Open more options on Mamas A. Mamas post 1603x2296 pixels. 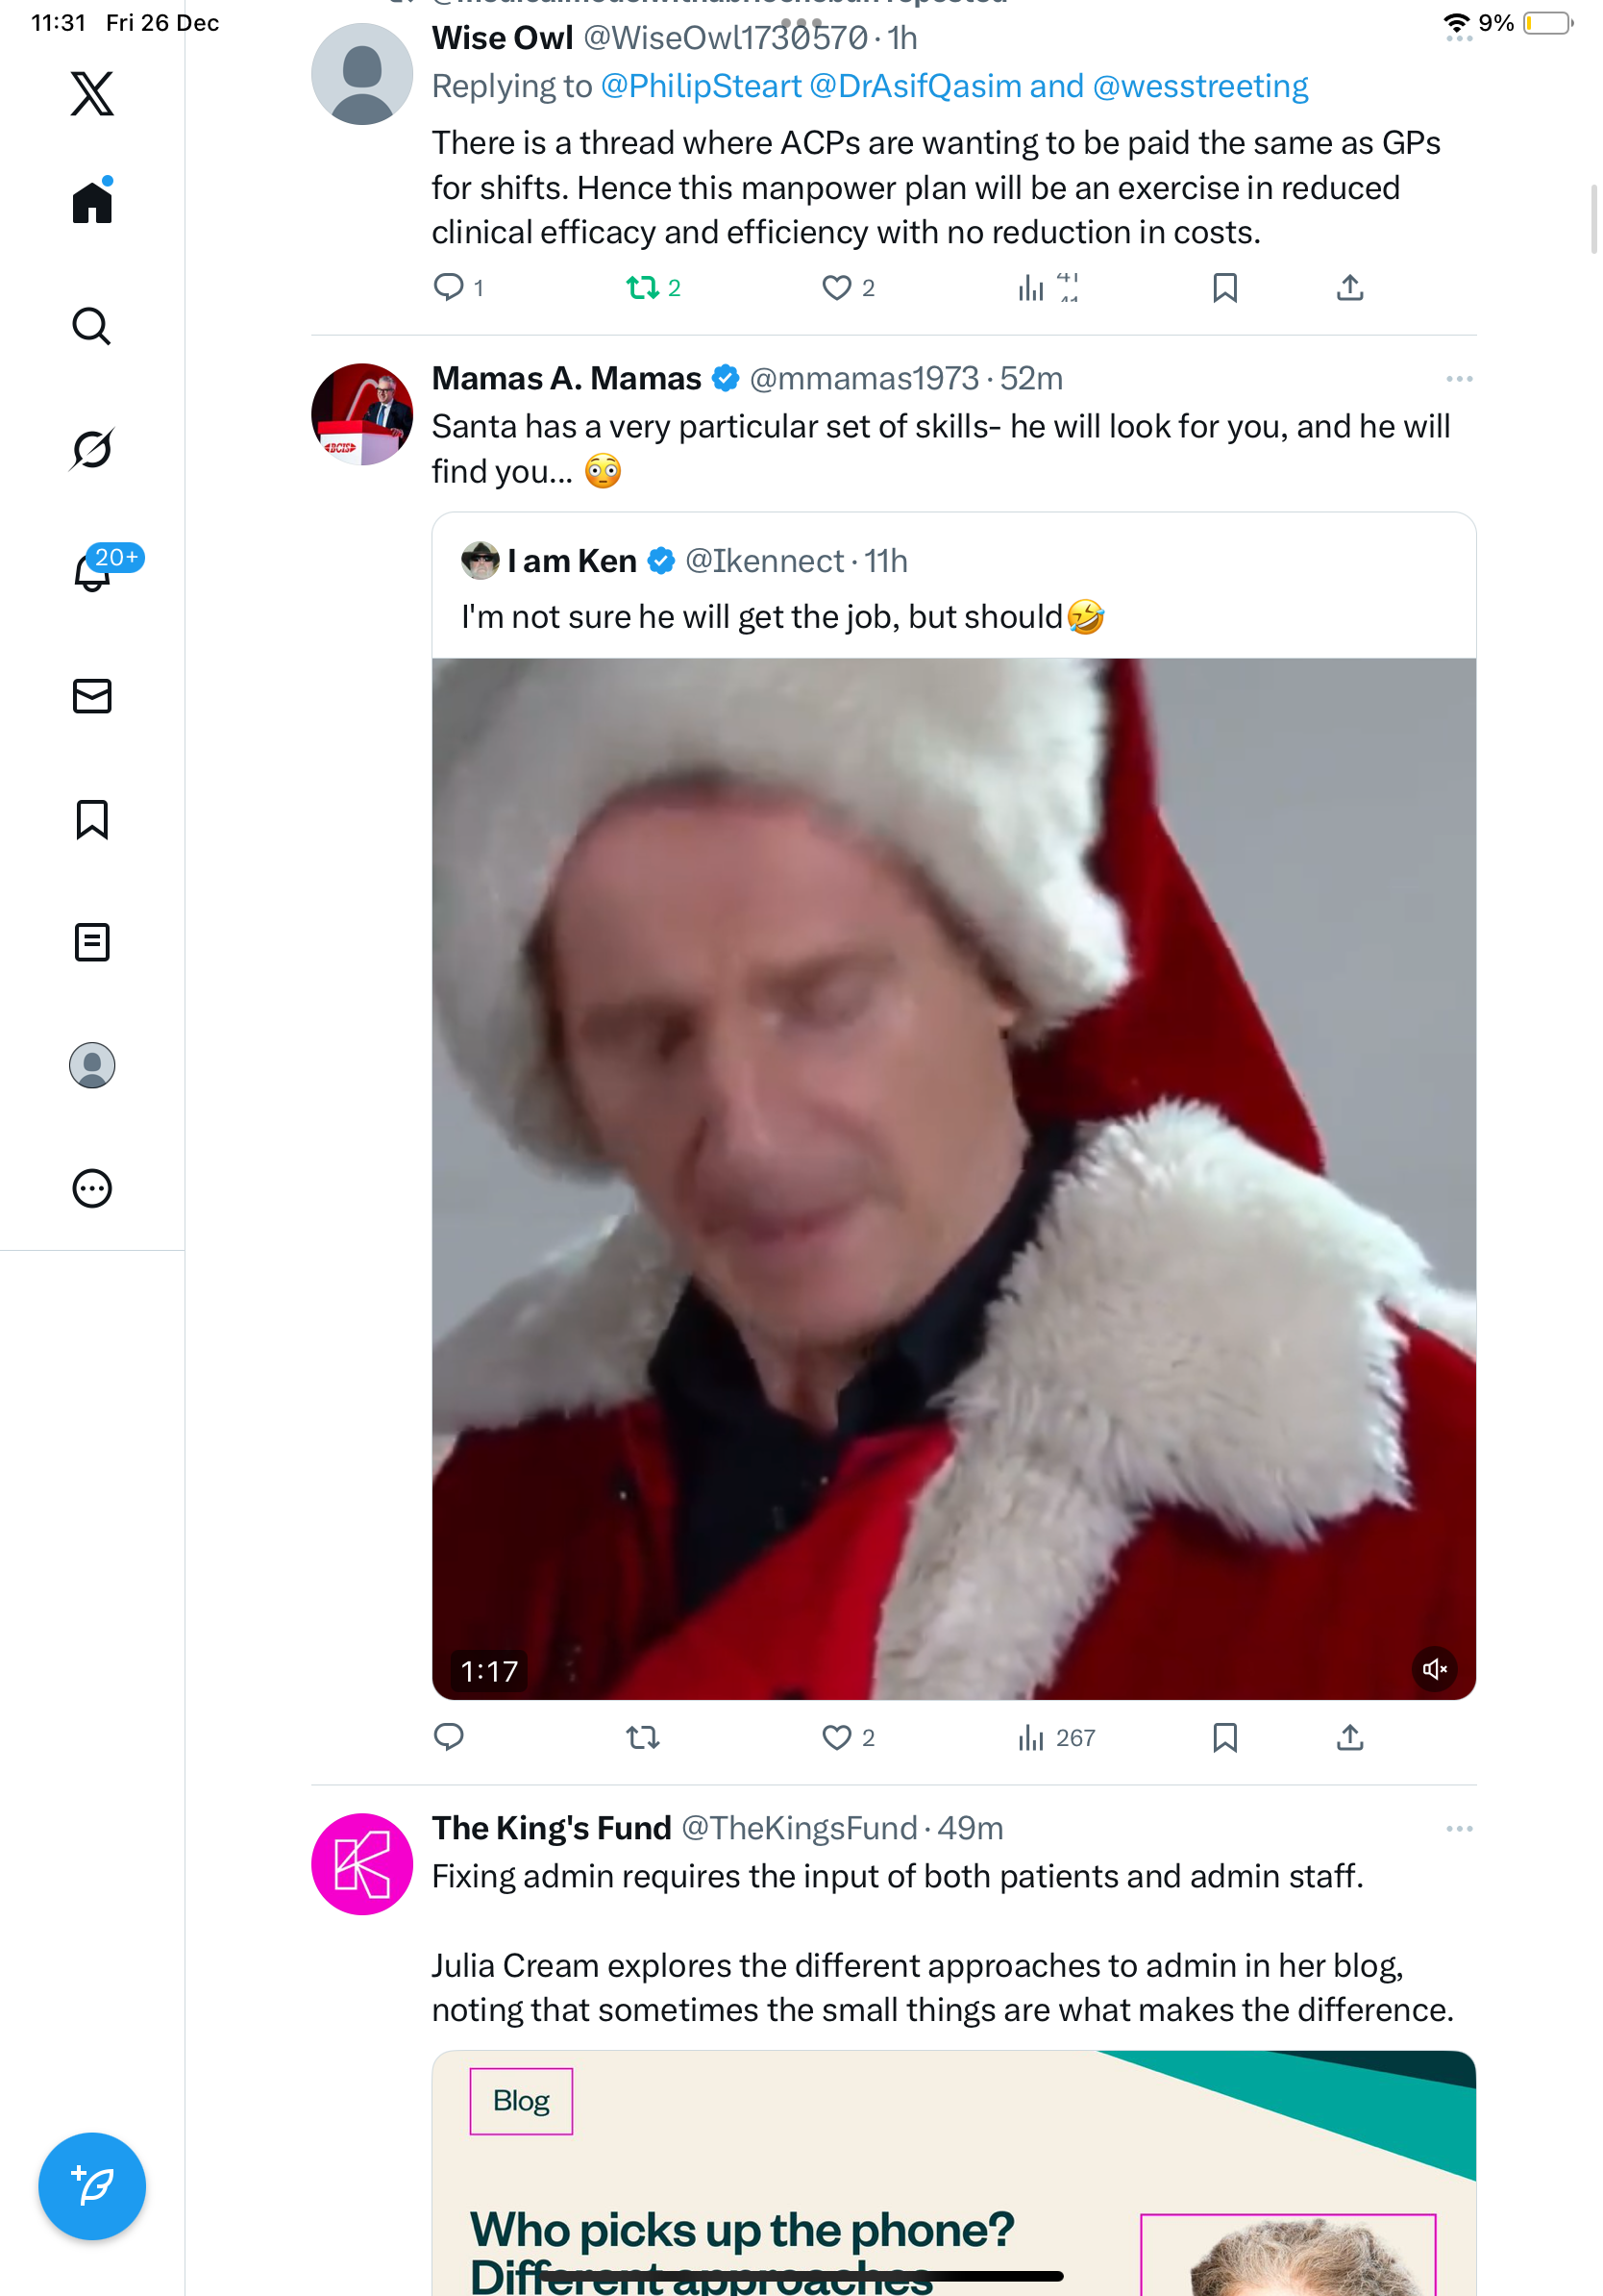pos(1458,379)
